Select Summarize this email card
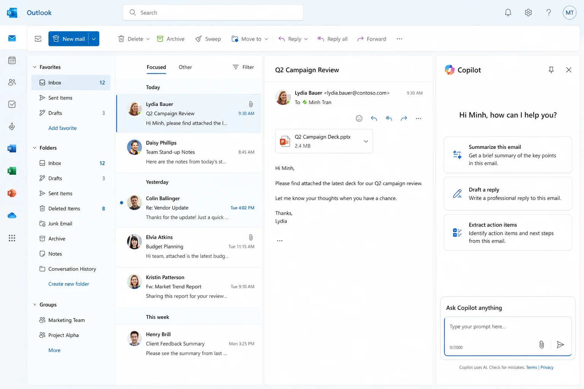This screenshot has width=584, height=389. pos(508,155)
